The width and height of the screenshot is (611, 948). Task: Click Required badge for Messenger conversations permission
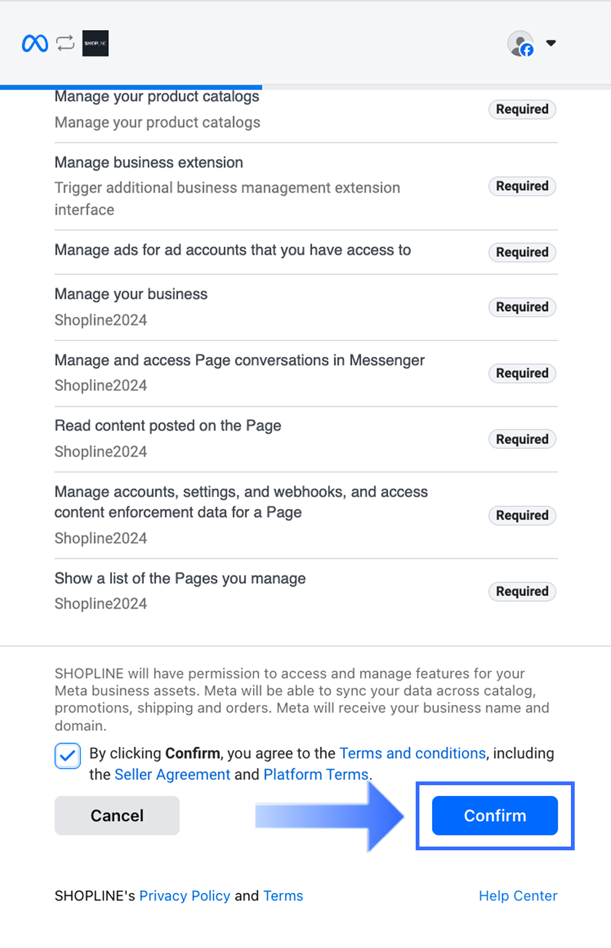(522, 373)
